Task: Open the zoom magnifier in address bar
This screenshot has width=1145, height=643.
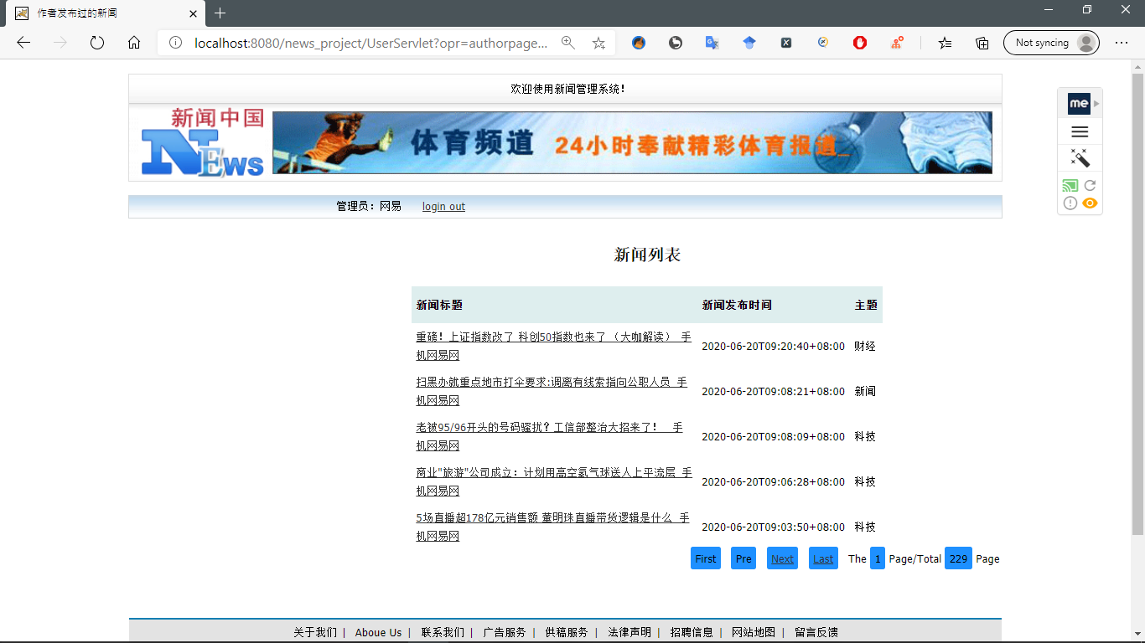Action: [567, 43]
